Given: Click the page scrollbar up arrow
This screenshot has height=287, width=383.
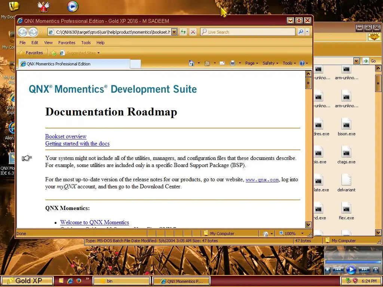Looking at the screenshot, I should pyautogui.click(x=308, y=74).
